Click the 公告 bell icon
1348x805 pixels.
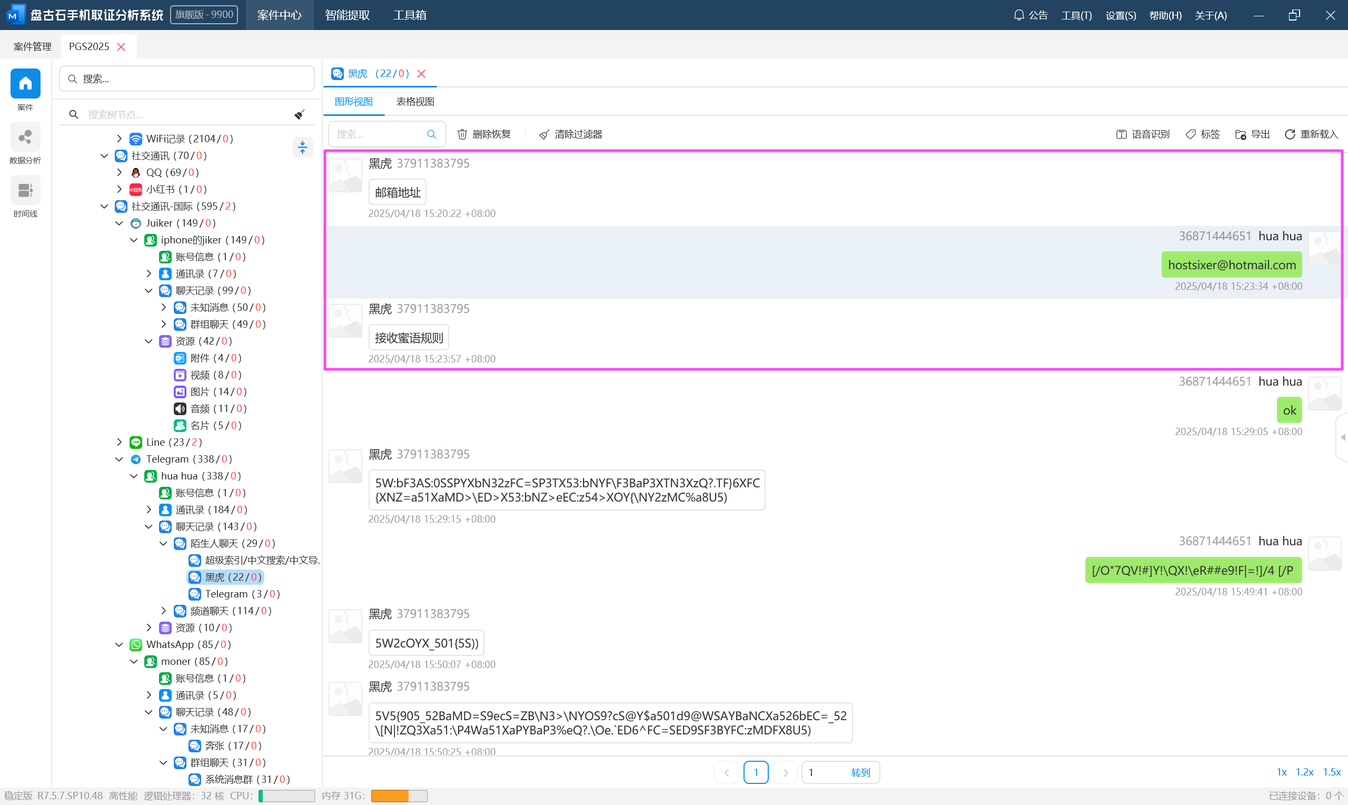point(1018,15)
